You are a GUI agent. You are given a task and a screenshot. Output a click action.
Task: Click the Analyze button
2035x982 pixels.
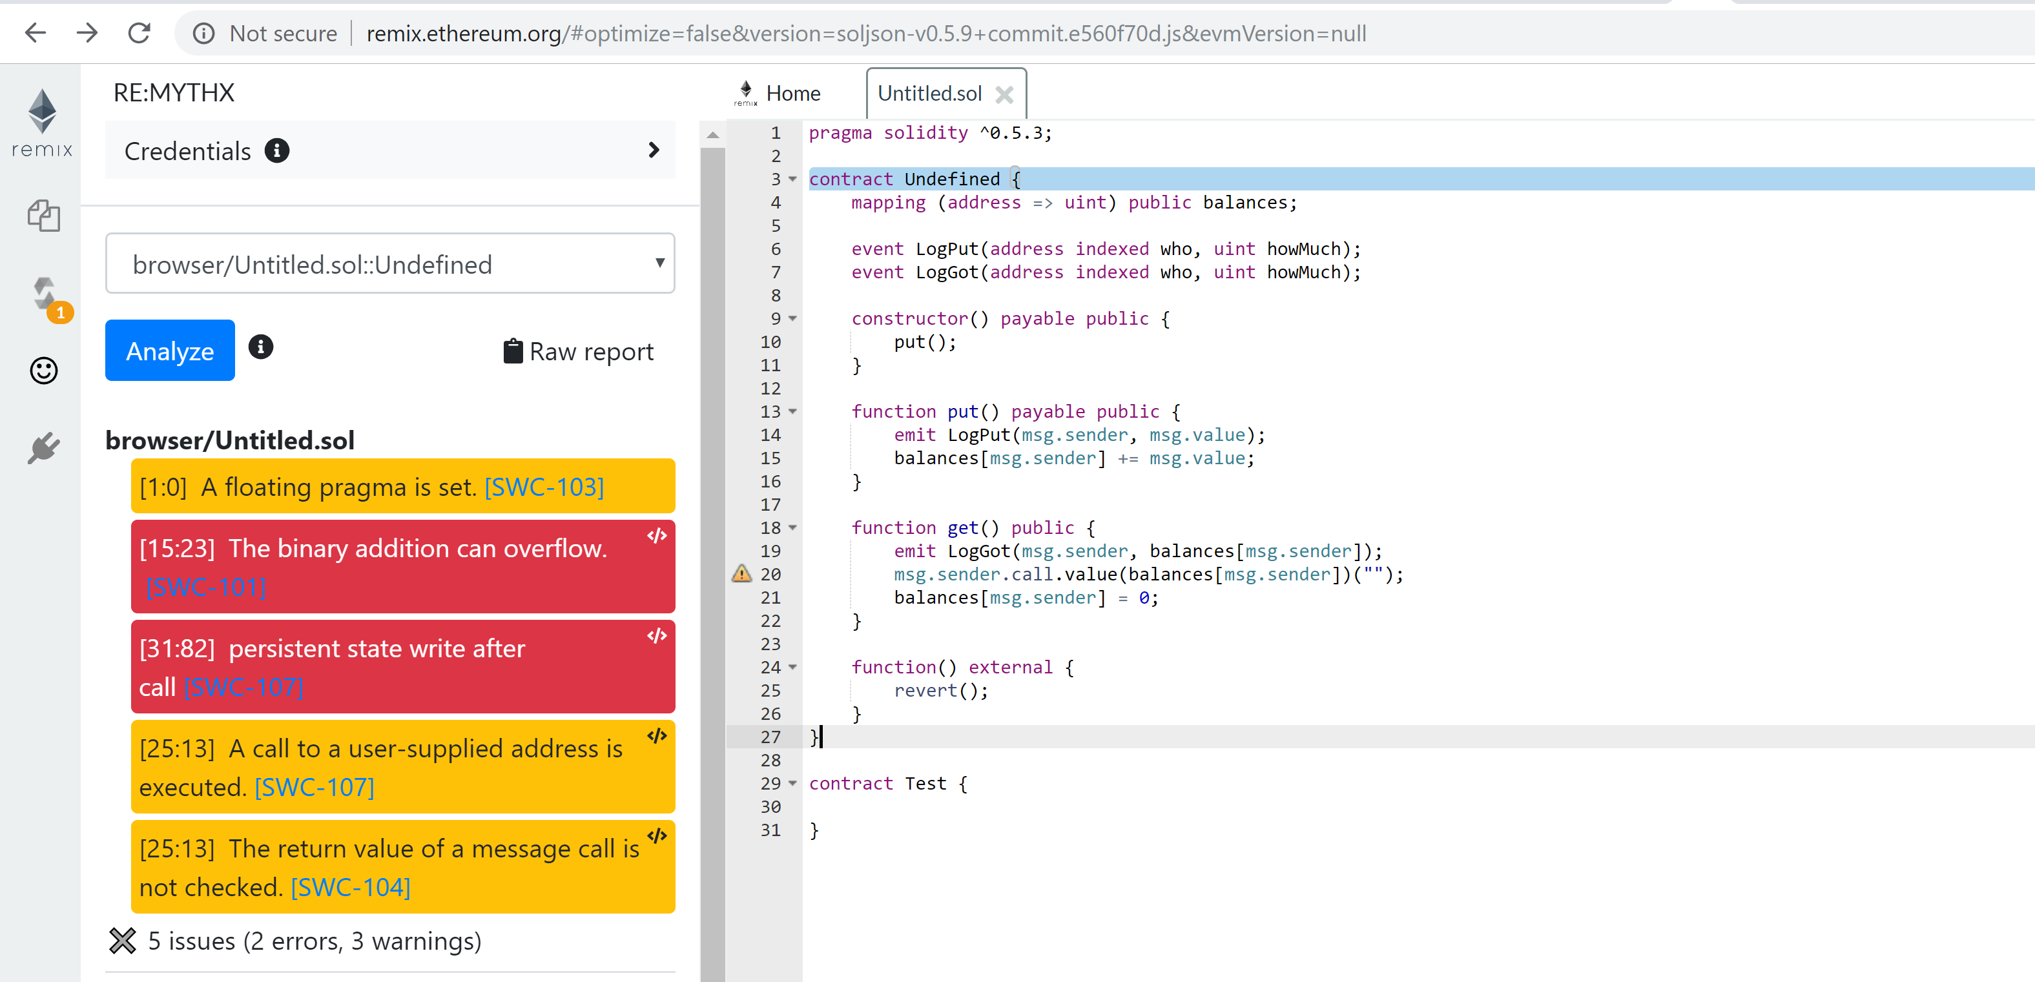click(x=170, y=351)
